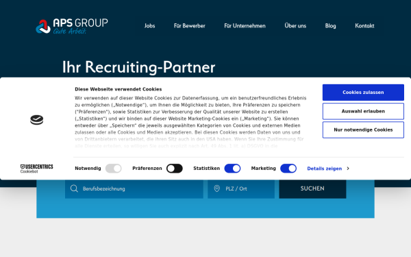Open the Jobs menu item

(x=149, y=26)
